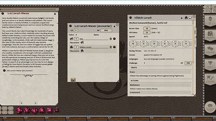Pick up the d8 die

click(x=42, y=110)
